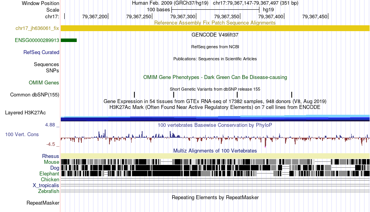Click the RefSeq genes from NCBI title
This screenshot has height=212, width=370.
pos(215,47)
